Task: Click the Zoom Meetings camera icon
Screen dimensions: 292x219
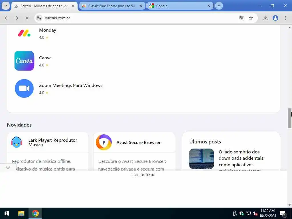Action: (x=24, y=88)
